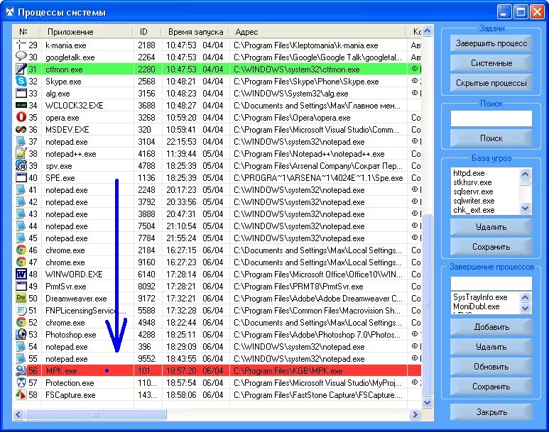549x432 pixels.
Task: Click the Skype.exe process icon
Action: [x=21, y=81]
